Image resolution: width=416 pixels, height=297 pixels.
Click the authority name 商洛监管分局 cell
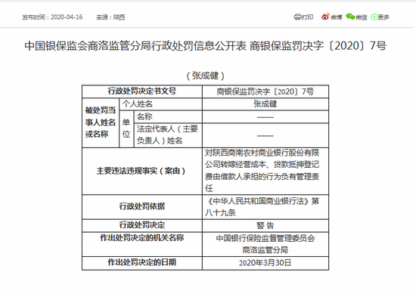(265, 244)
